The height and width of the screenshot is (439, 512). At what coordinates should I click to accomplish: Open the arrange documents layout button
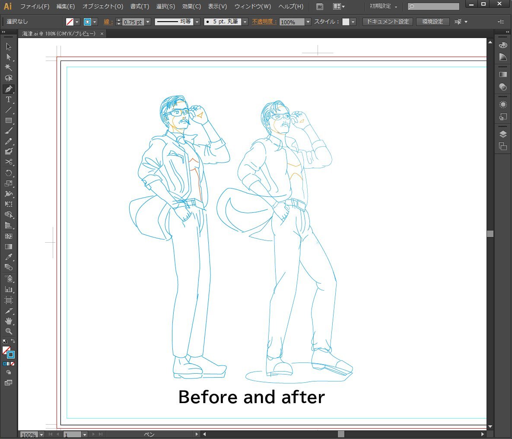[339, 6]
